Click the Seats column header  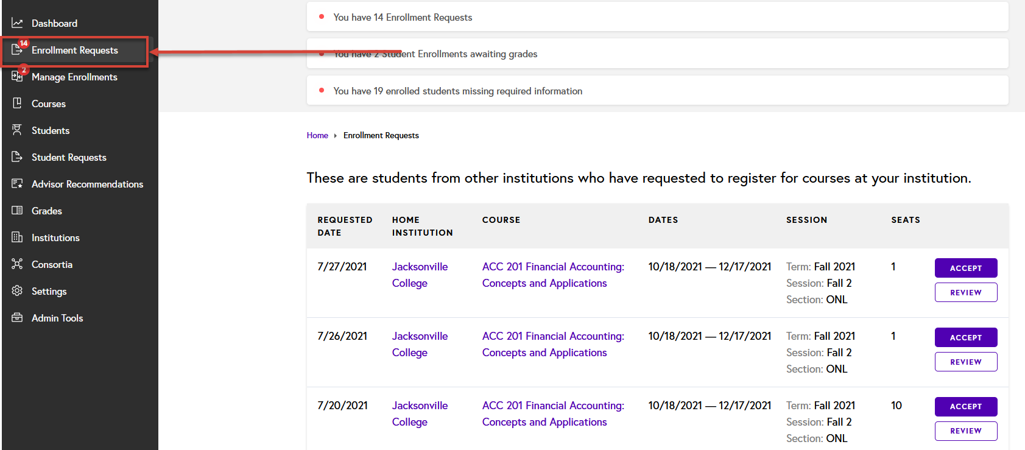[906, 220]
